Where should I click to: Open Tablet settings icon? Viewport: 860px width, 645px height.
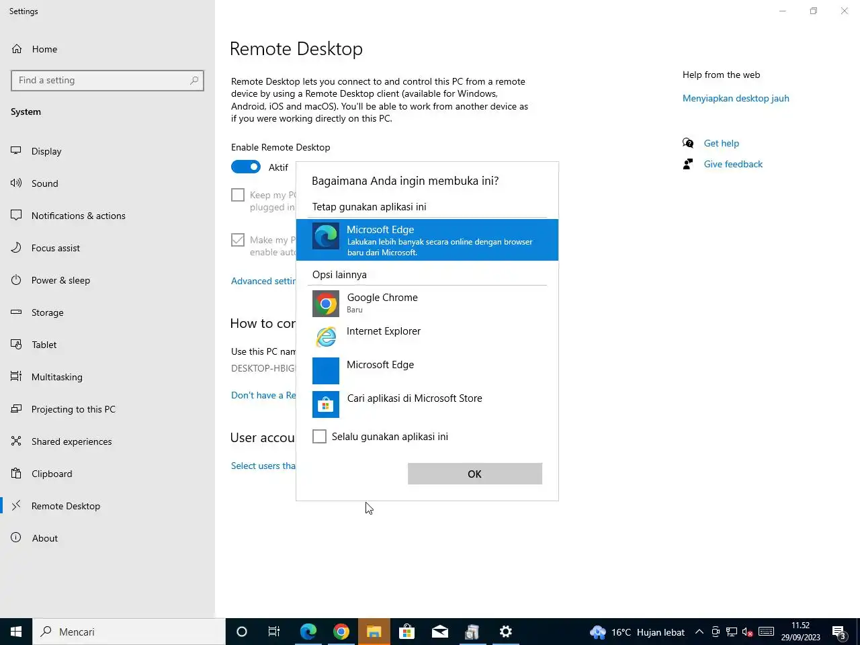(x=16, y=345)
